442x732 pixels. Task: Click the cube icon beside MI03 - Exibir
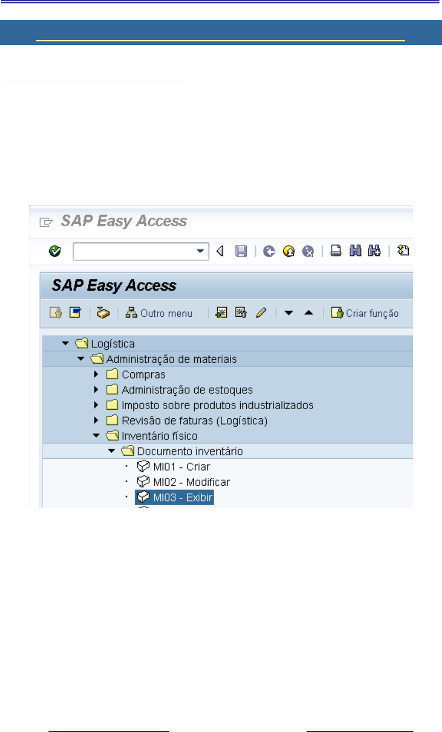click(143, 497)
